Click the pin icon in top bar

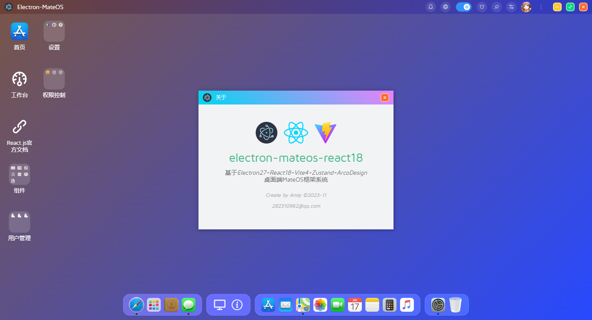(x=497, y=7)
